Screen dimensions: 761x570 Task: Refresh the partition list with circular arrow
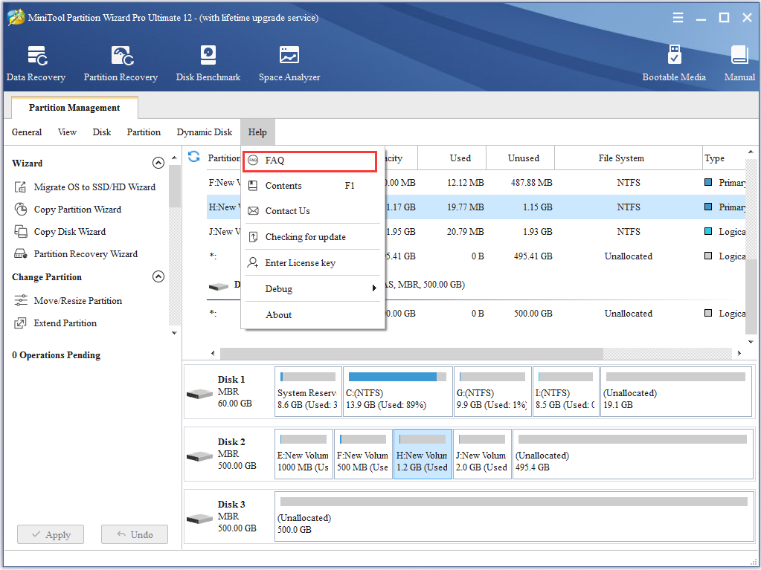[x=193, y=157]
